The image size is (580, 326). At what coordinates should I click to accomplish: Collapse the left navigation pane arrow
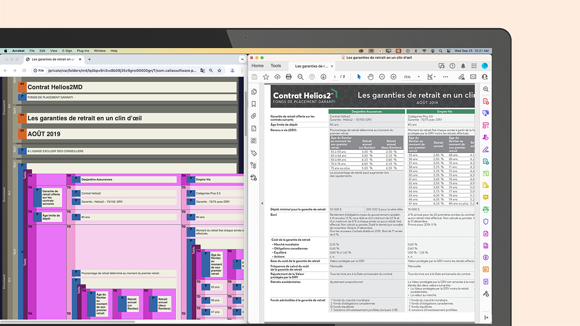(262, 203)
